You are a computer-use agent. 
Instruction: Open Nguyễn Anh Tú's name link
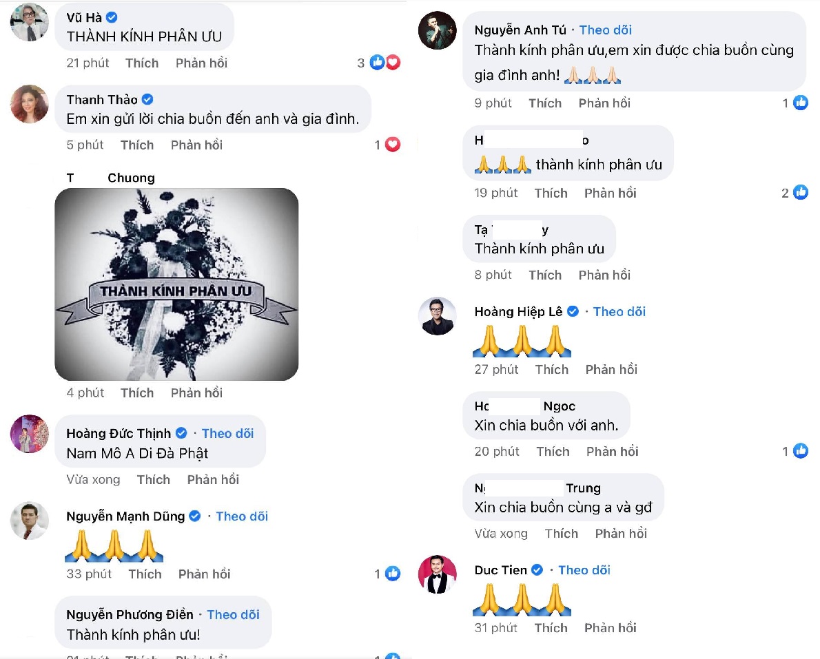click(x=520, y=30)
